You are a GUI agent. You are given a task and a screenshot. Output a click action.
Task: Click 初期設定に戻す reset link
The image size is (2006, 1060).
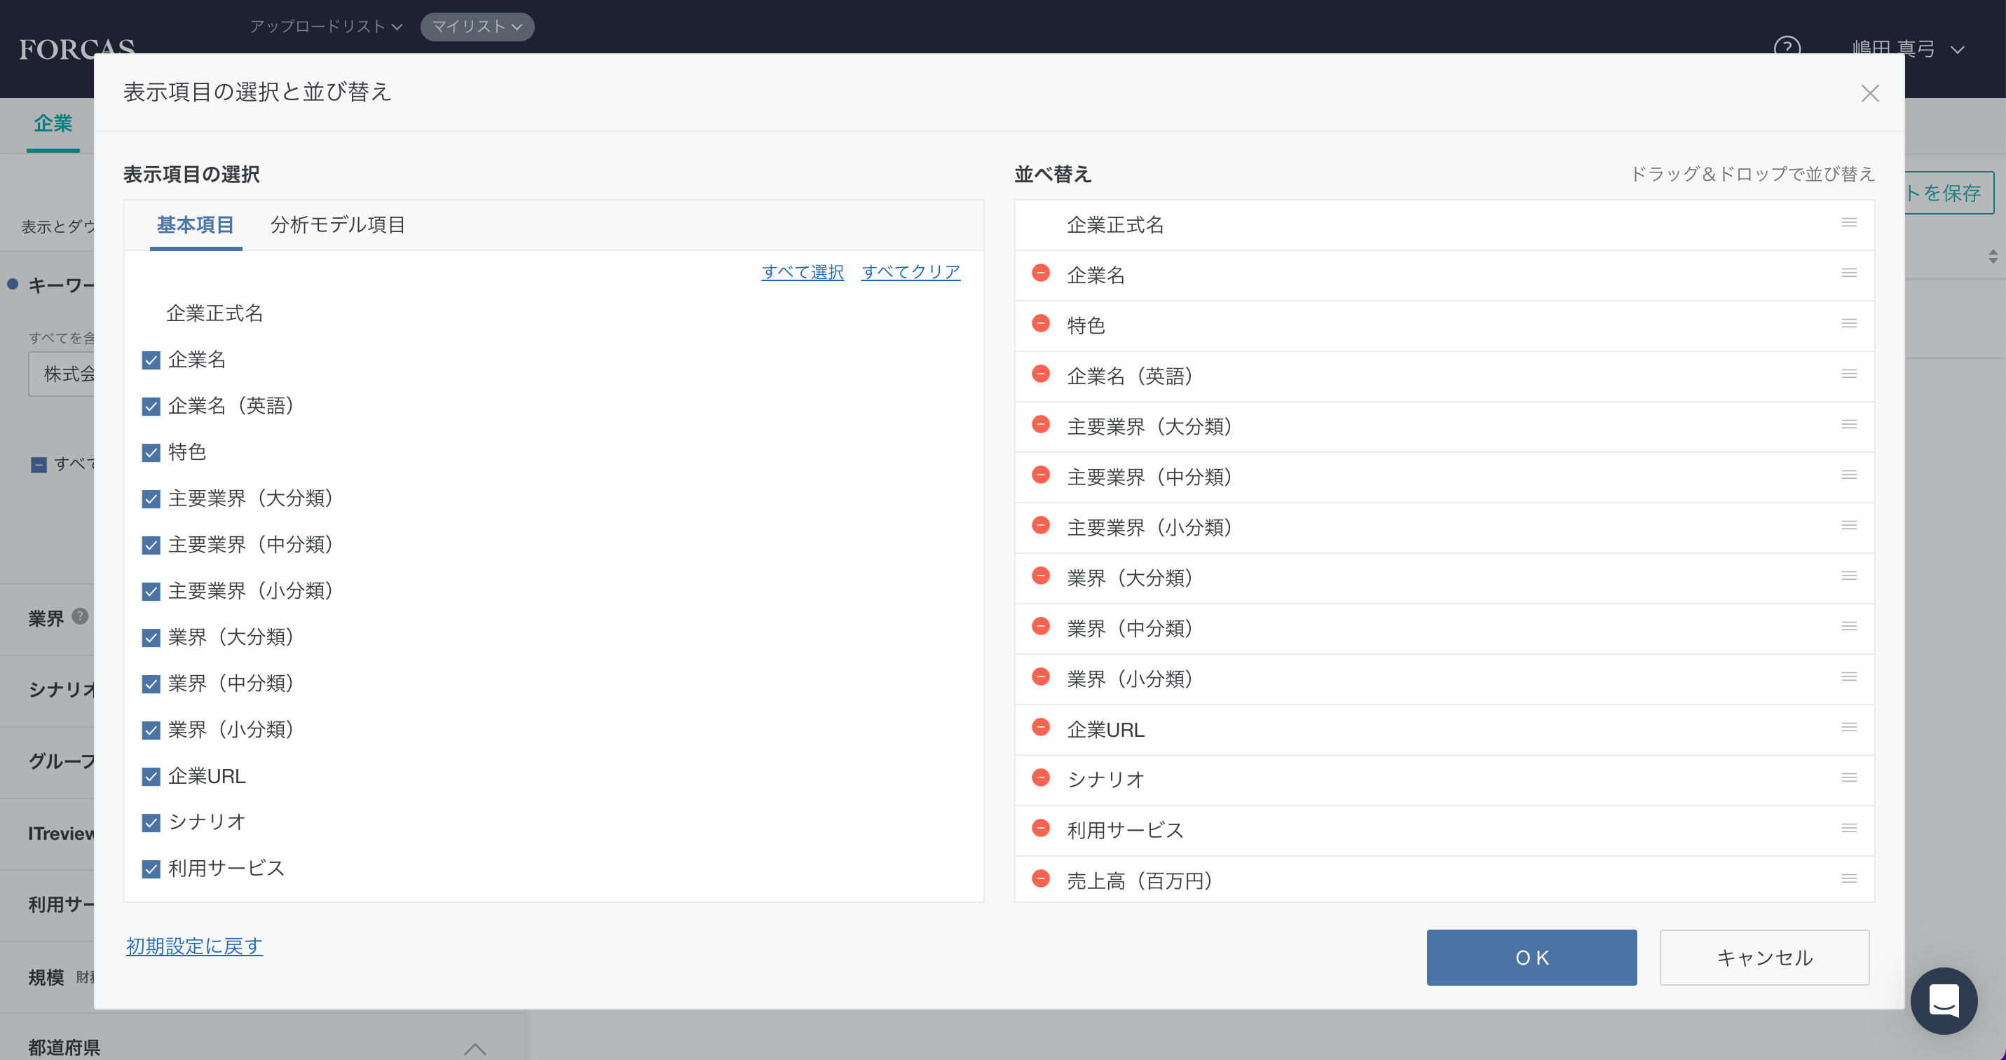(x=194, y=946)
